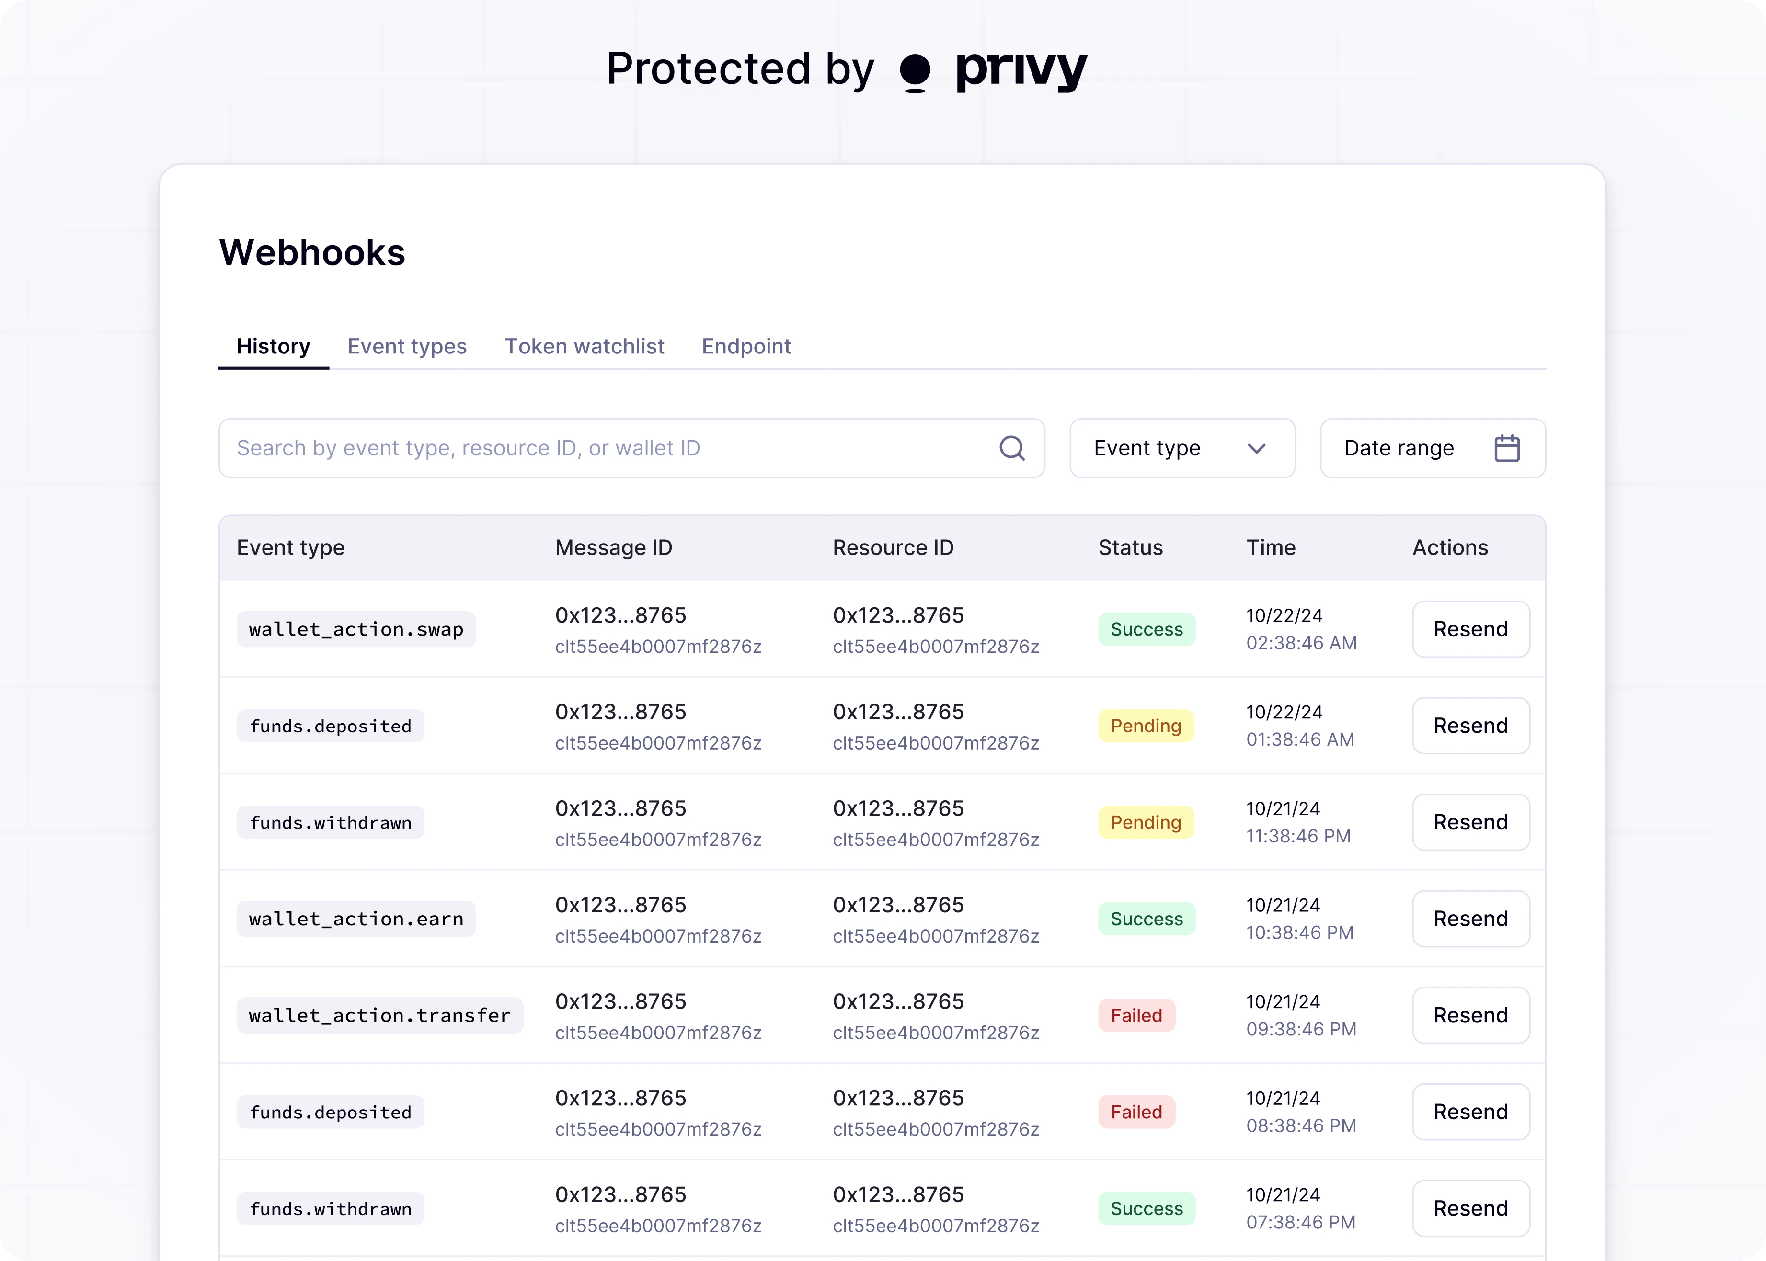Screen dimensions: 1766x1261
Task: Switch to the History tab
Action: [x=274, y=346]
